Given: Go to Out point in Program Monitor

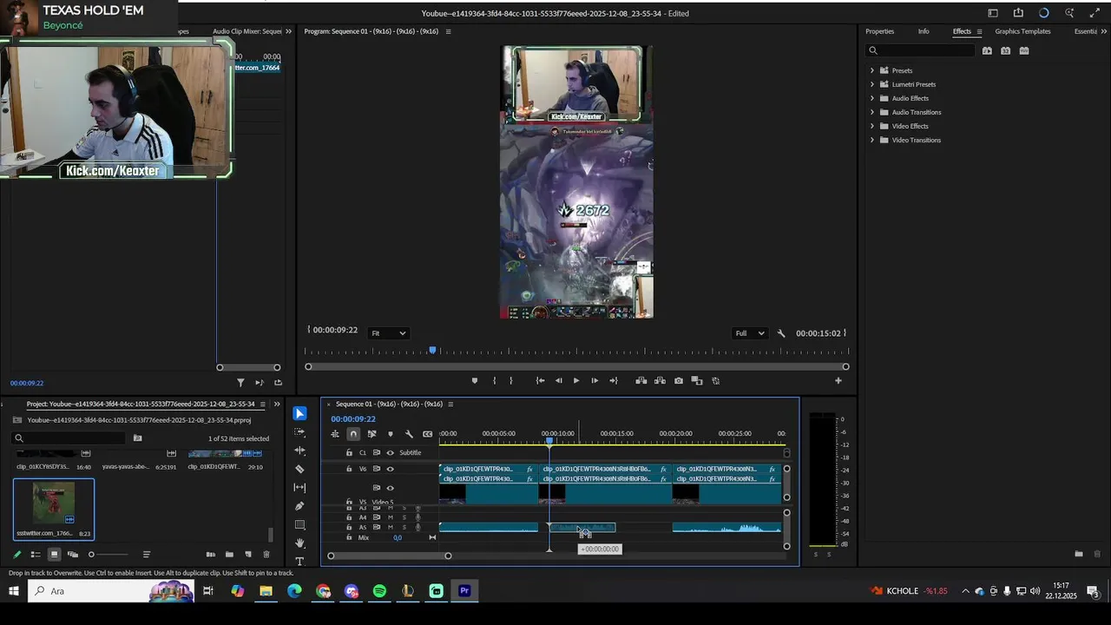Looking at the screenshot, I should pyautogui.click(x=614, y=380).
